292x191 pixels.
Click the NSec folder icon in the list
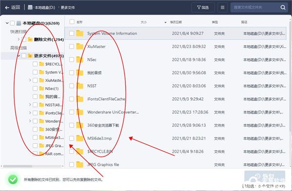[x=80, y=59]
